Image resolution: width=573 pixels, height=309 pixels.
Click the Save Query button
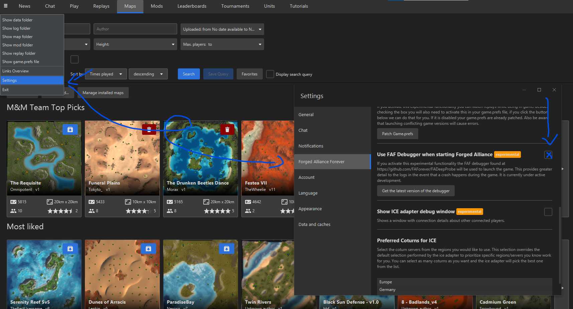point(218,74)
